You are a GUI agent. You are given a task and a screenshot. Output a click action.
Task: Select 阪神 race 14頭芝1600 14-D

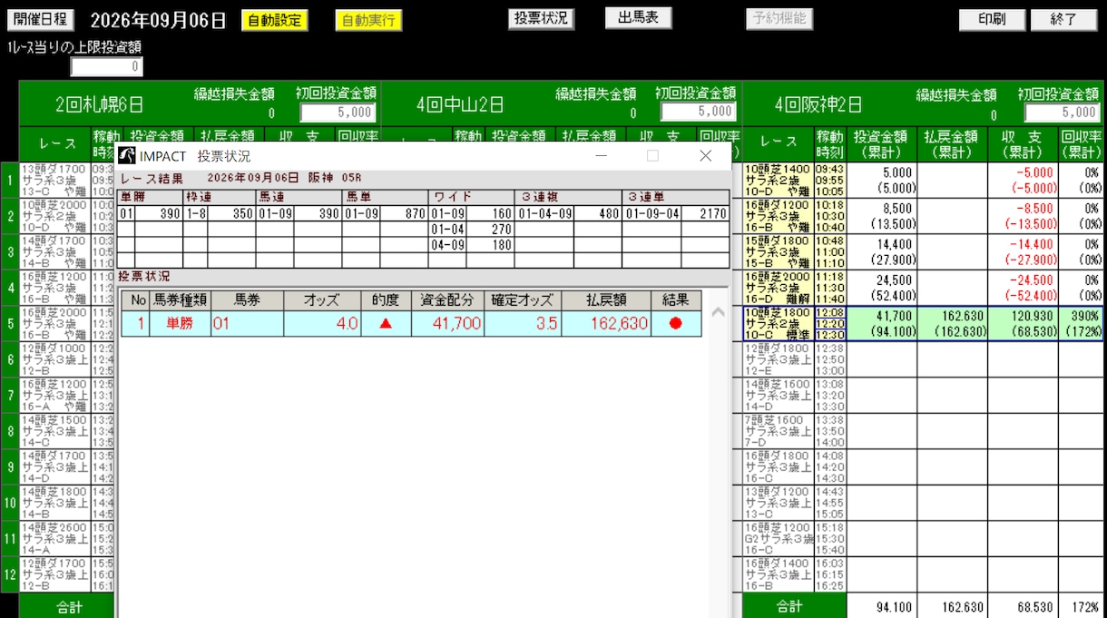(x=778, y=394)
